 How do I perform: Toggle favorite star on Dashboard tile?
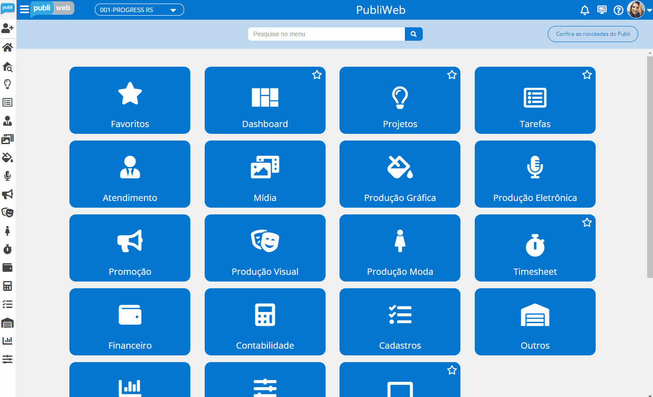tap(317, 75)
